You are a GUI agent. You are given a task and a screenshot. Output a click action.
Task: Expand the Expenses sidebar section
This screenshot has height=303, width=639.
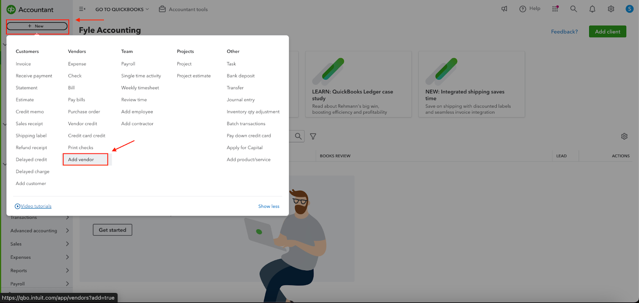tap(39, 257)
